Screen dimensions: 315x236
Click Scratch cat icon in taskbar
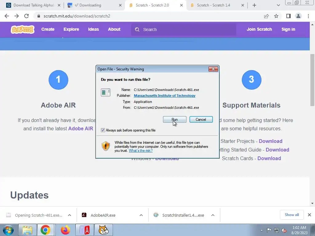point(104,230)
